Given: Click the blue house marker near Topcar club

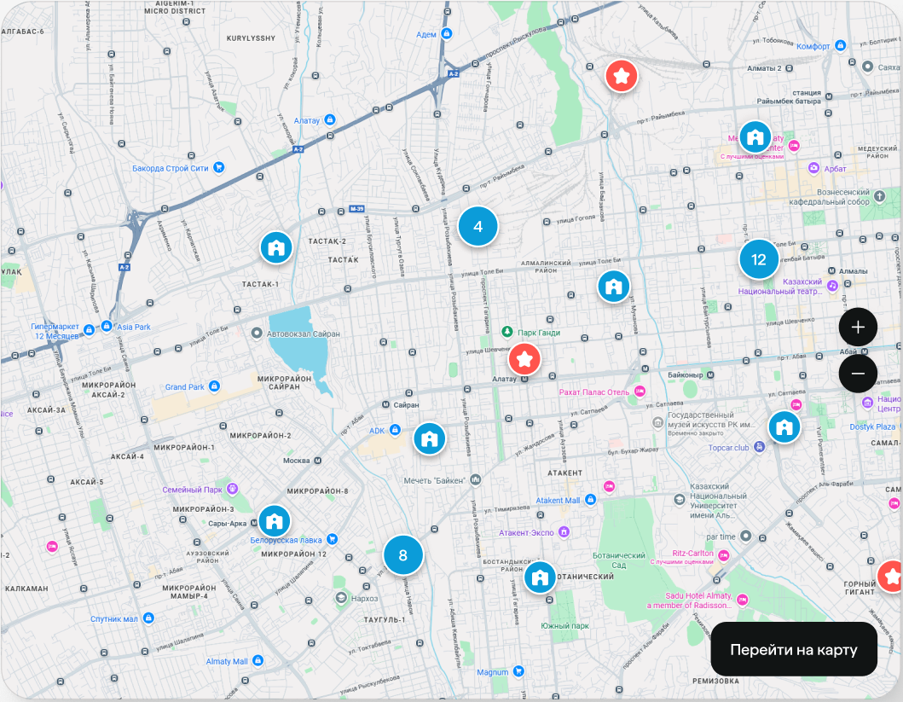Looking at the screenshot, I should click(784, 426).
